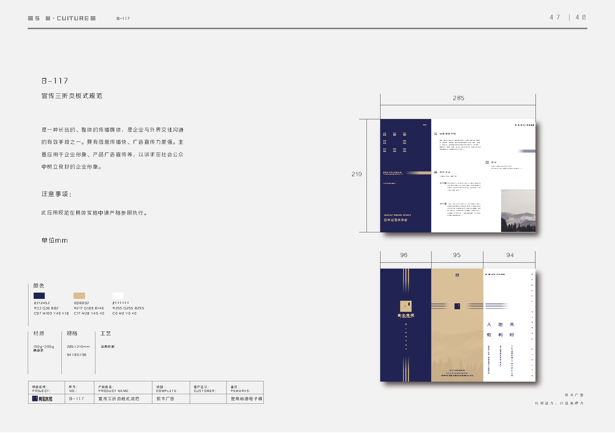Click the '94' panel width label
The height and width of the screenshot is (433, 615).
[x=510, y=255]
